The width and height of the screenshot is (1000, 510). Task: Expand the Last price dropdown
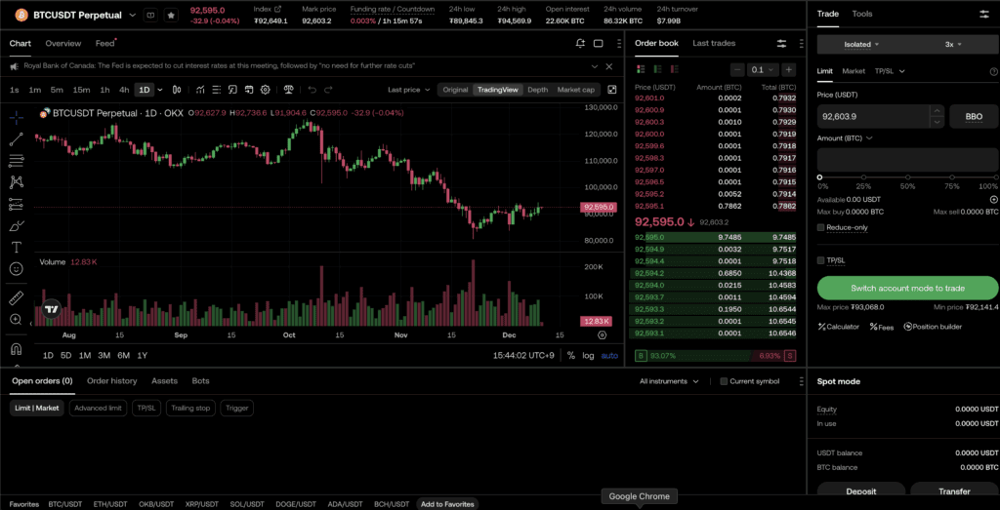(408, 90)
